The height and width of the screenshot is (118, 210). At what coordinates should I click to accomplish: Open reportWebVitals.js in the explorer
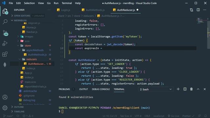(35, 87)
